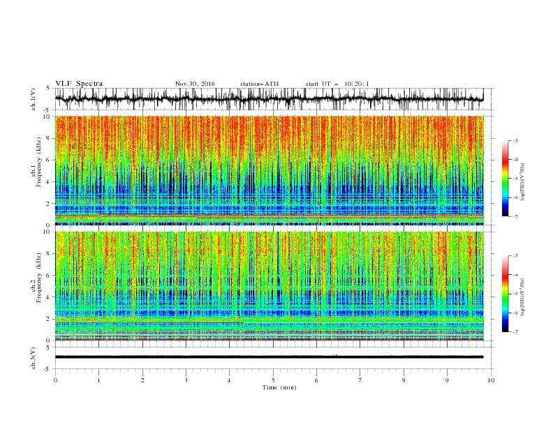Click tick label 2 on the Time axis
The height and width of the screenshot is (427, 553).
(x=142, y=380)
